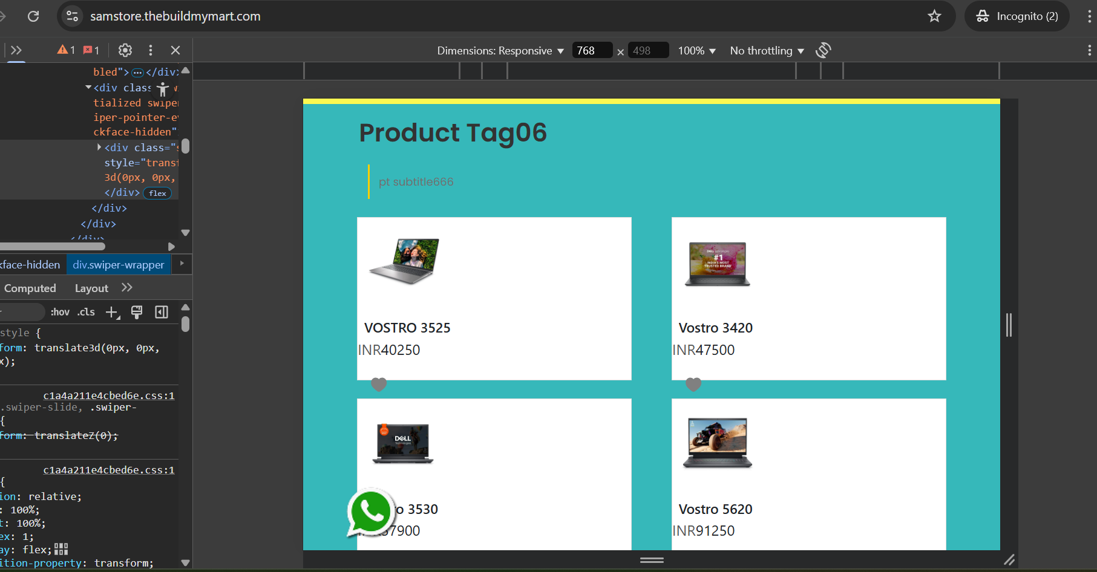The width and height of the screenshot is (1097, 572).
Task: Click the INR91250 price
Action: coord(704,531)
